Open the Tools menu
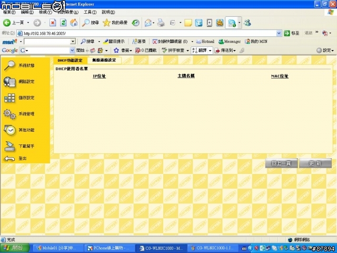 click(90, 12)
